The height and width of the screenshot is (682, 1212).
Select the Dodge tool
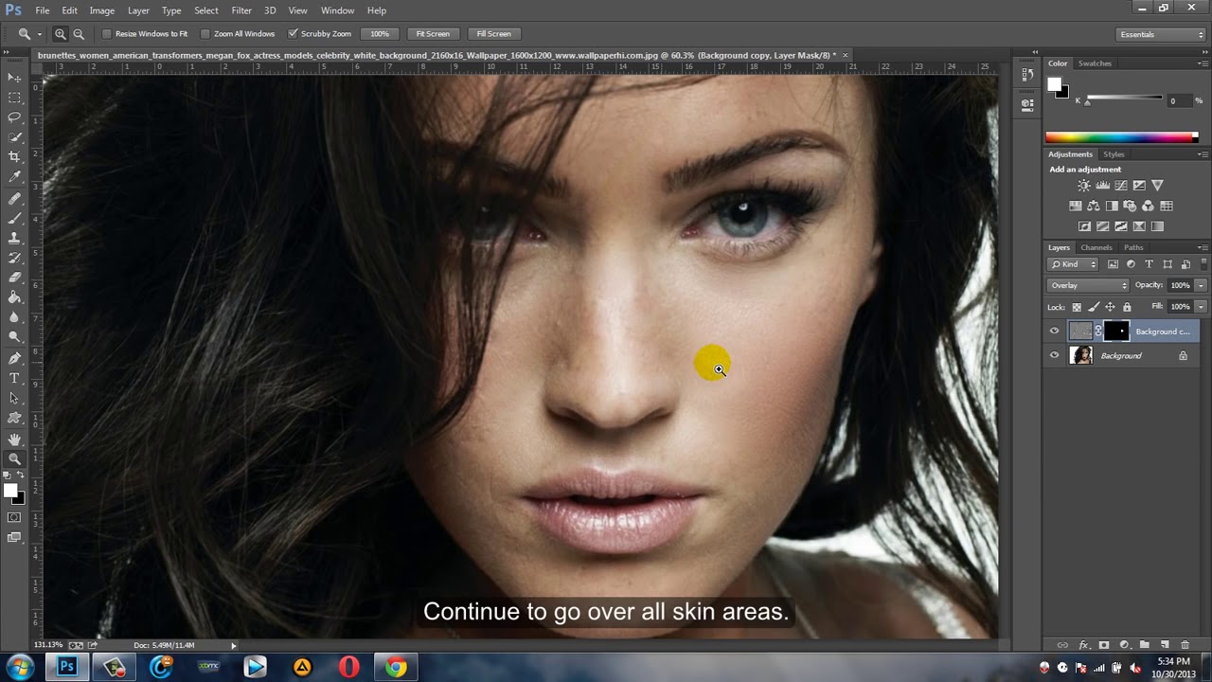14,337
